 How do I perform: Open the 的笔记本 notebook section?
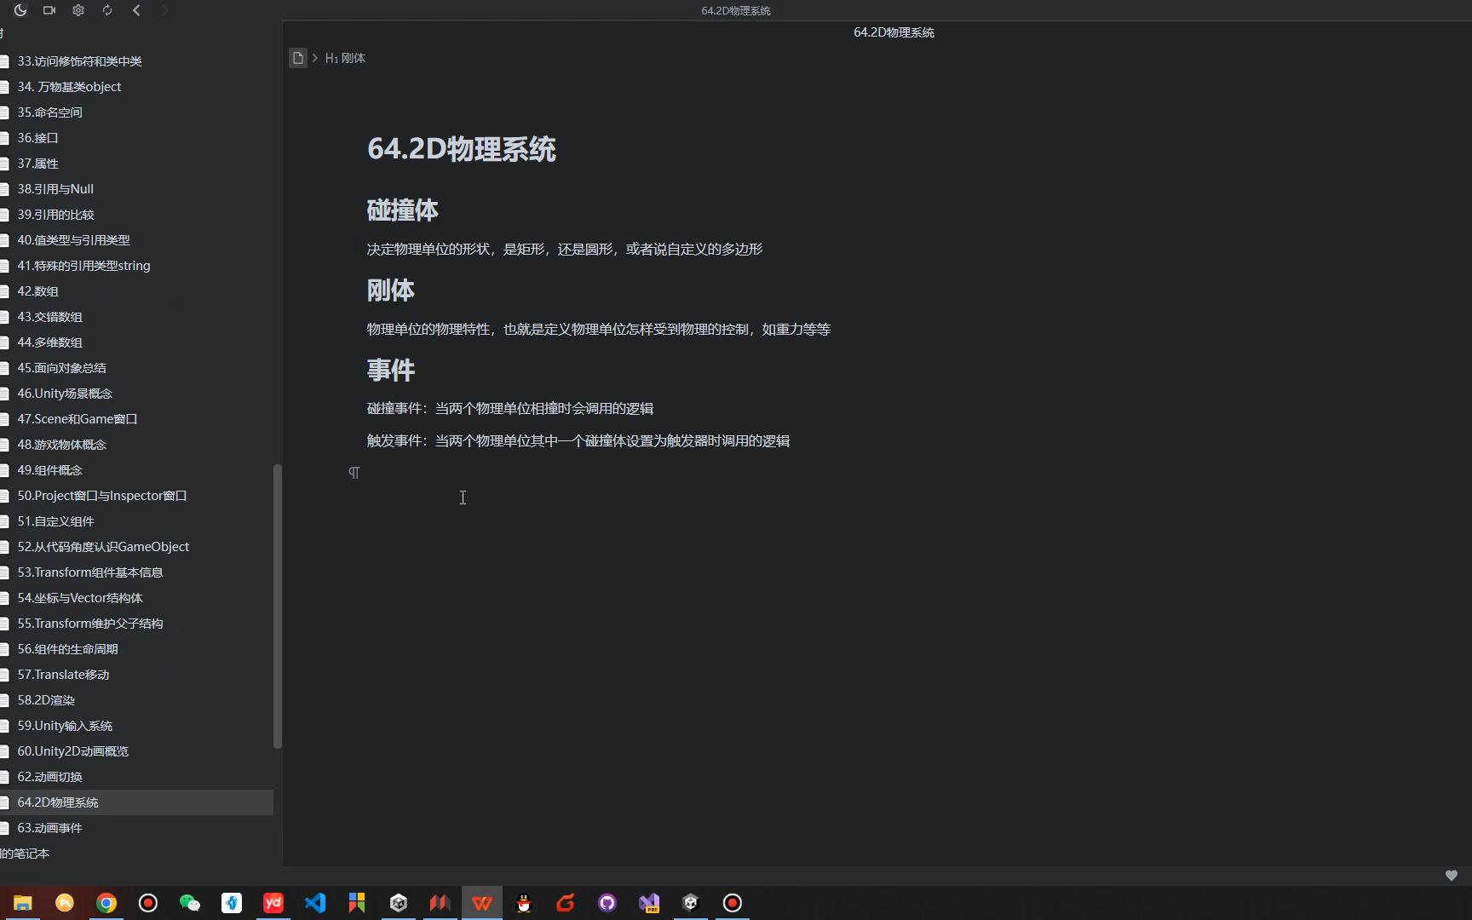tap(26, 853)
